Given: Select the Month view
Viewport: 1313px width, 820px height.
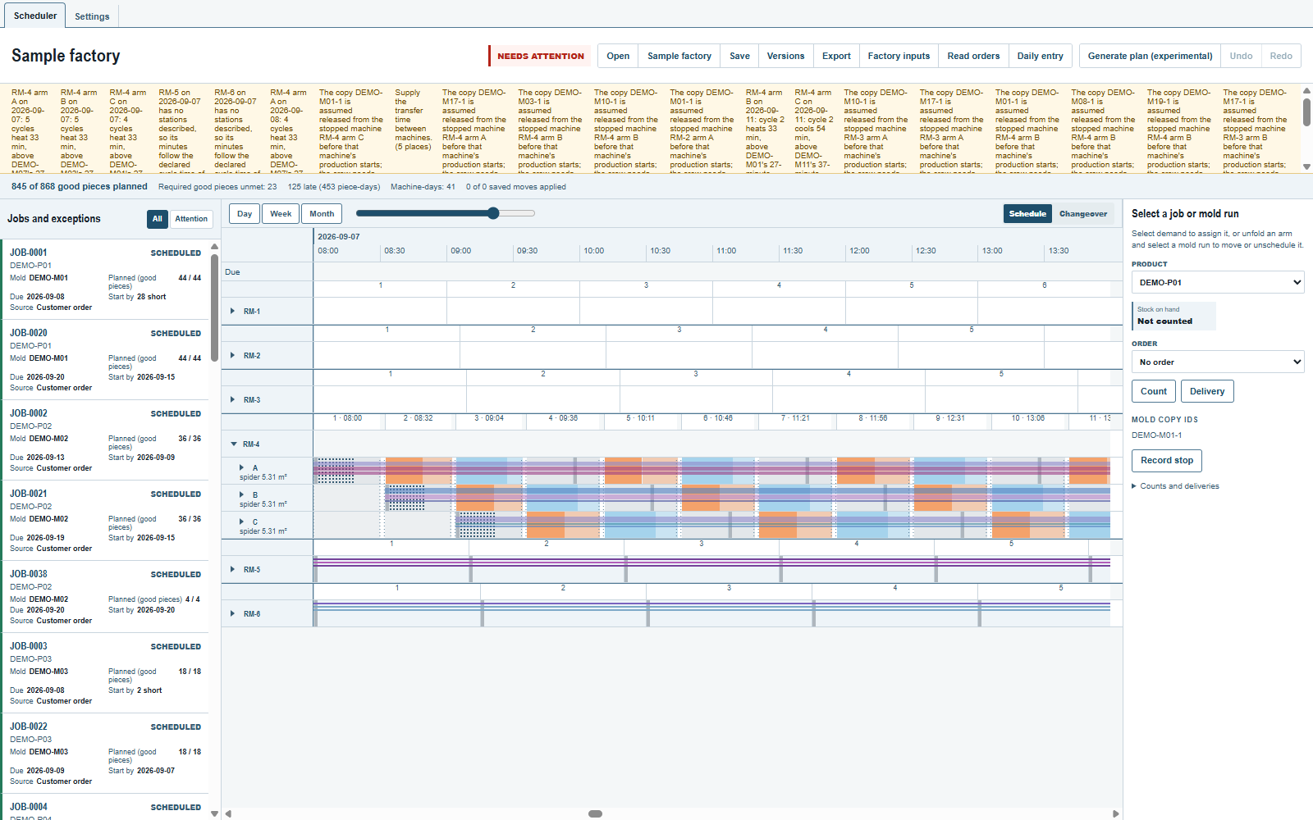Looking at the screenshot, I should 322,214.
